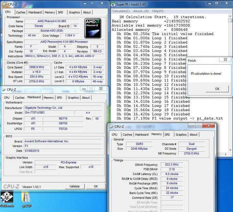
Task: Minimize the top CPU-Z window
Action: 85,3
